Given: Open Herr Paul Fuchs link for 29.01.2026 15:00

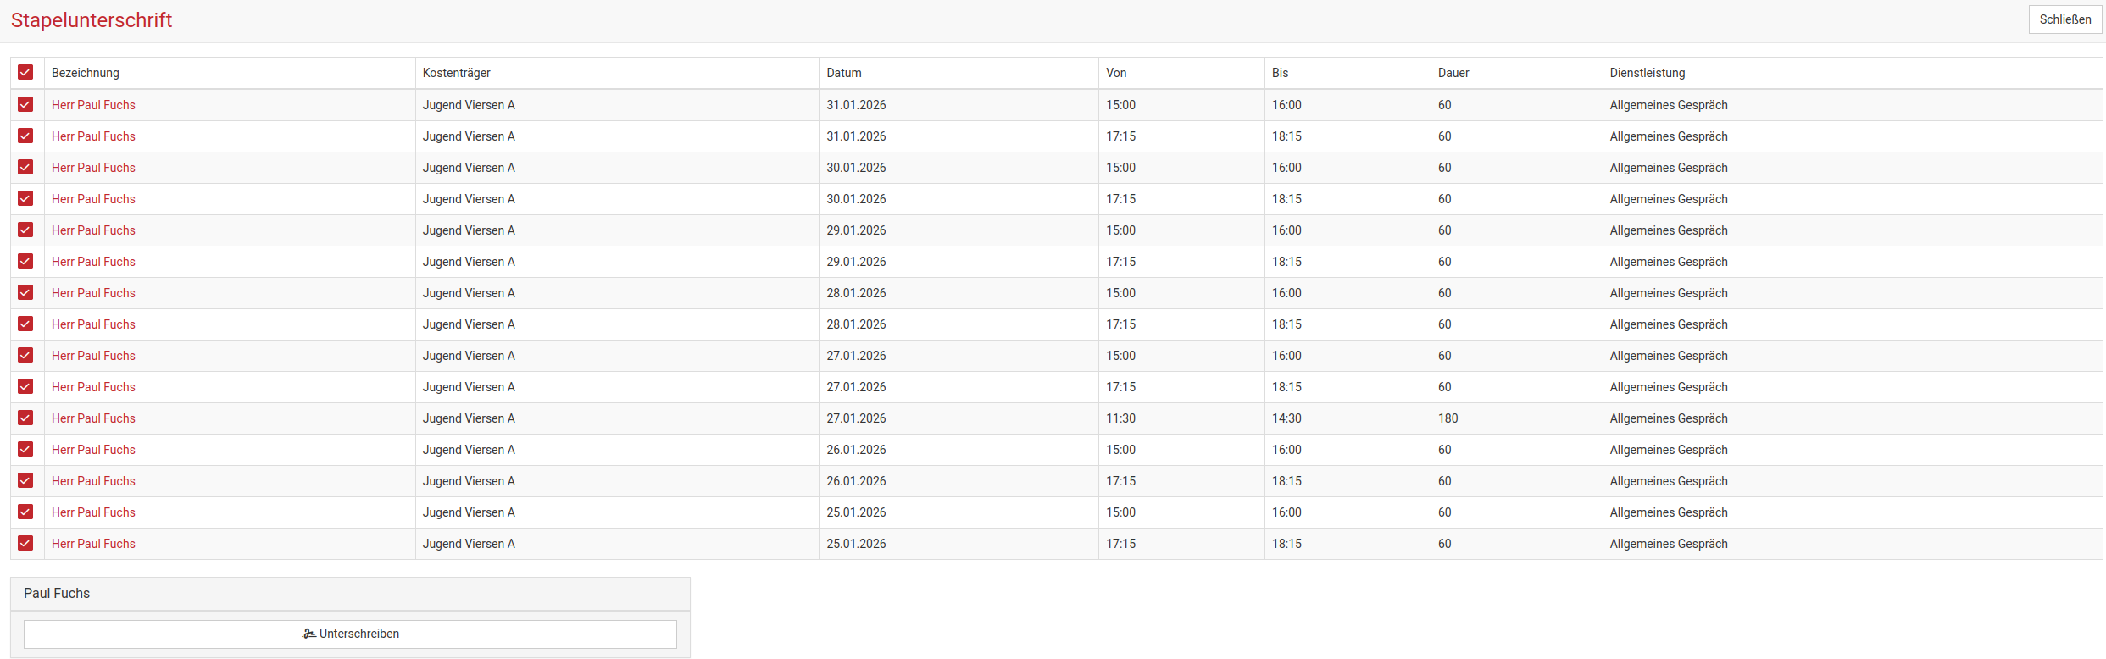Looking at the screenshot, I should coord(93,230).
